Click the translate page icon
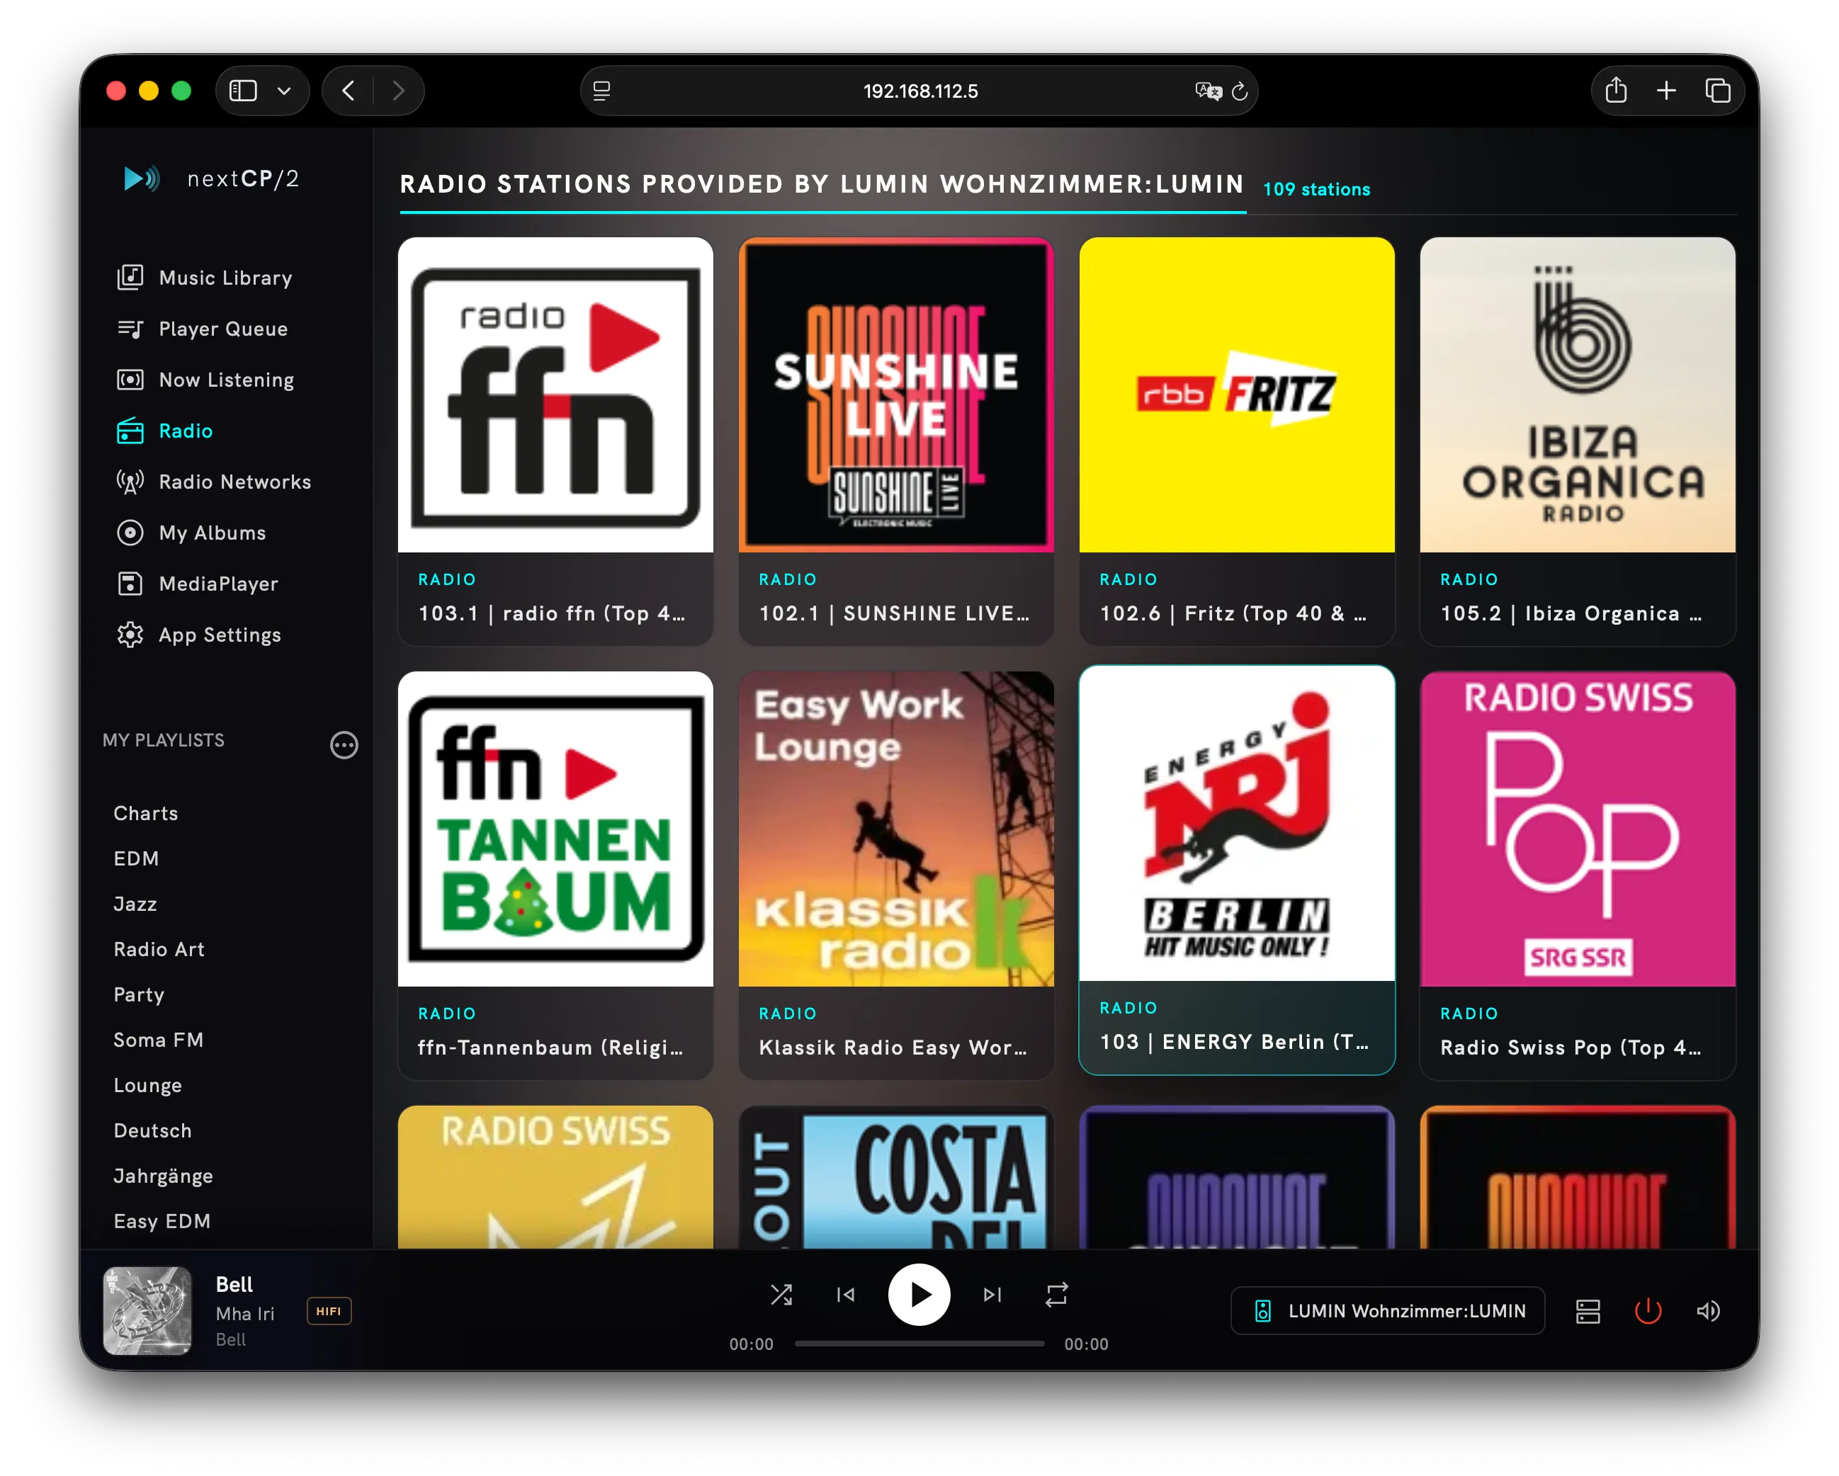Viewport: 1839px width, 1476px height. [1209, 91]
